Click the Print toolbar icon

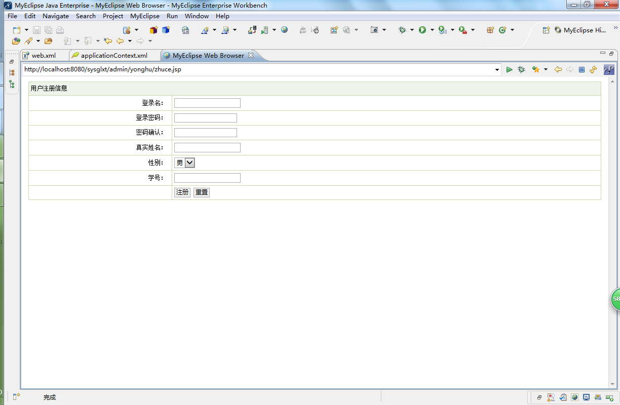[x=60, y=30]
